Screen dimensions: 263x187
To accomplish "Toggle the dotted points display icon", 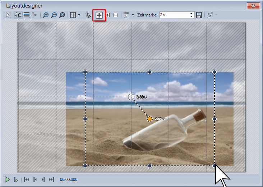I will [18, 15].
